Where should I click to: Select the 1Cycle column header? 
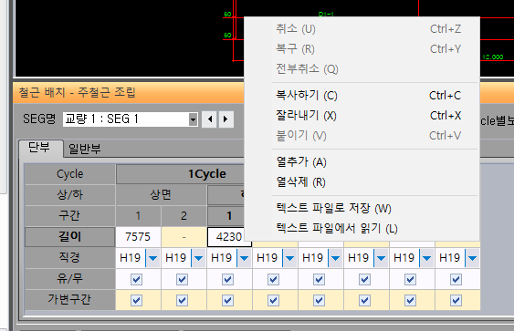(180, 174)
